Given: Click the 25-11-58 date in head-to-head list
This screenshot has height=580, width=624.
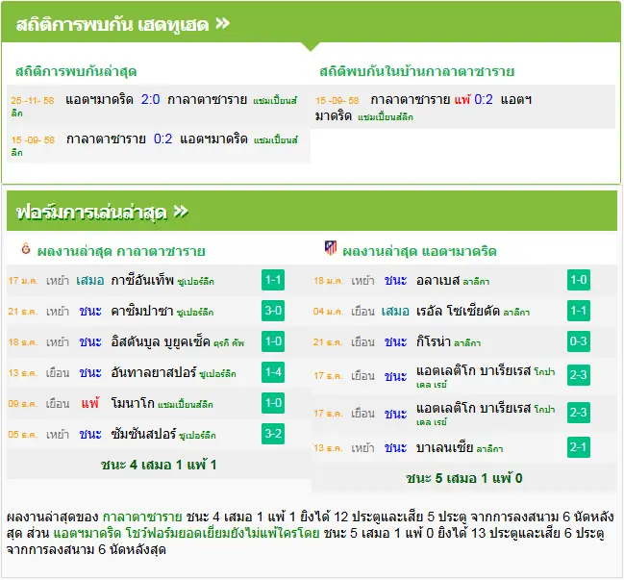Looking at the screenshot, I should [33, 100].
